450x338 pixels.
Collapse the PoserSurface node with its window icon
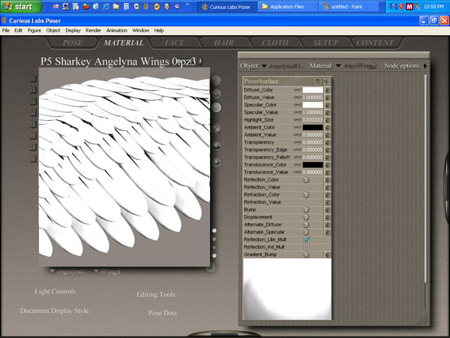click(317, 81)
